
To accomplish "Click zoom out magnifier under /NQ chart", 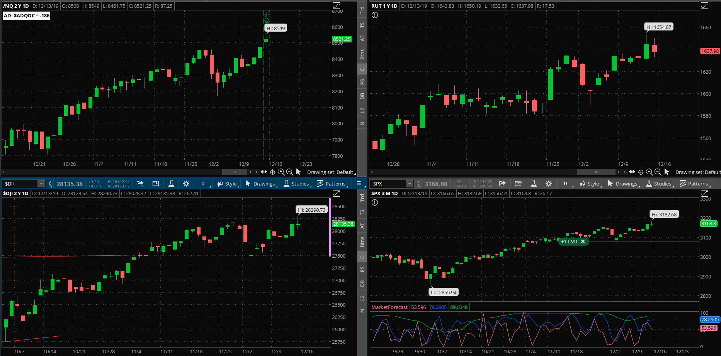I will click(x=289, y=172).
